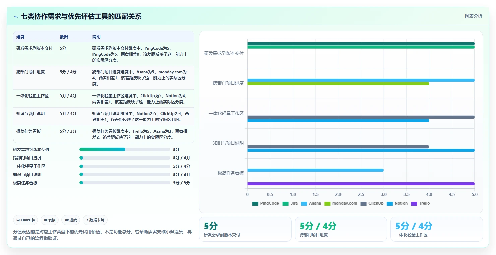The width and height of the screenshot is (496, 255).
Task: Toggle ClickUp legend entry
Action: (372, 203)
